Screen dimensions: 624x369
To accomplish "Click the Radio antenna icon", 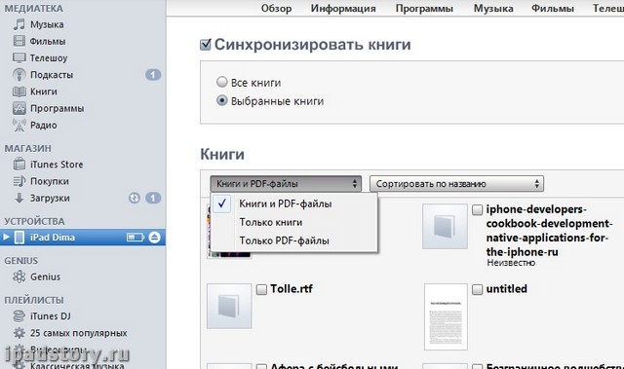I will (19, 126).
